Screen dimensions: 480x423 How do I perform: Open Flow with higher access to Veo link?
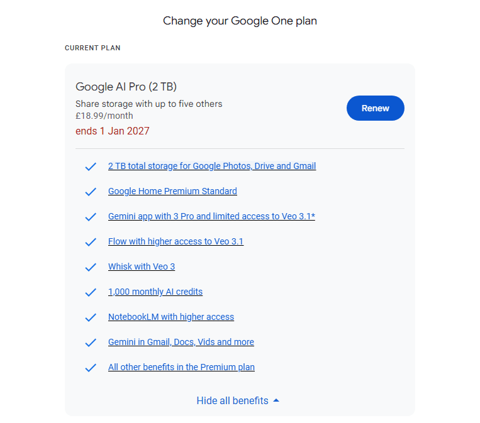pos(176,241)
